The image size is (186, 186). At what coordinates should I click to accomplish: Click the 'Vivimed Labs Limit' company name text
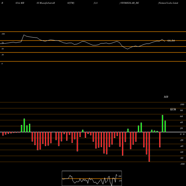click(x=168, y=3)
